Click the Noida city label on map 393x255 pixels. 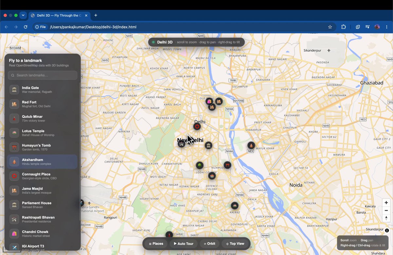click(x=296, y=185)
